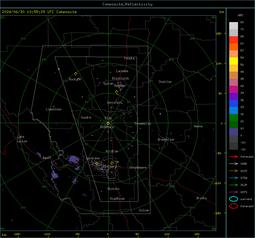Select the light gray 70-80 dBZ swatch
Screen dimensions: 255x238
[233, 26]
